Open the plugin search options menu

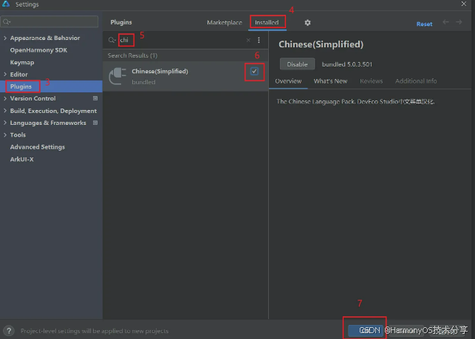259,40
